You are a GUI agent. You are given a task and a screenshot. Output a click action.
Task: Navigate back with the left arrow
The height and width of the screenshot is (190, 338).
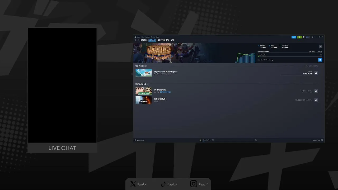click(x=135, y=40)
